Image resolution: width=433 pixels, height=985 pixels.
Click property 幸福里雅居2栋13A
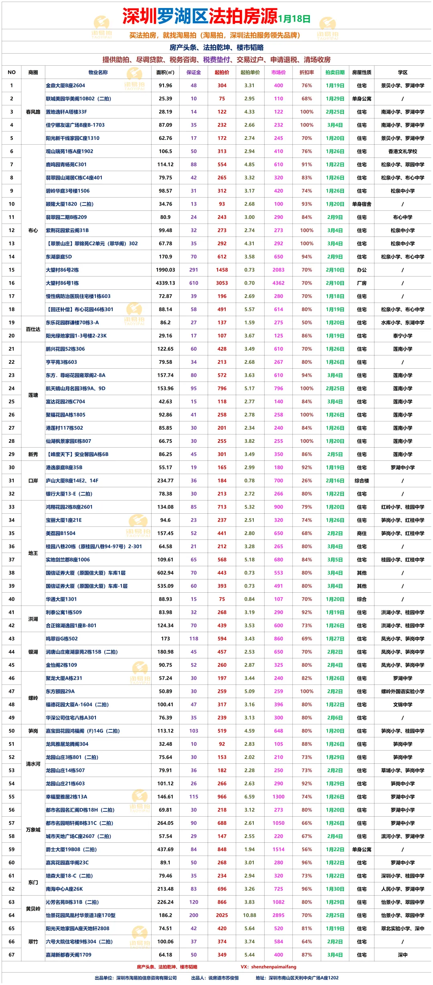pos(67,797)
